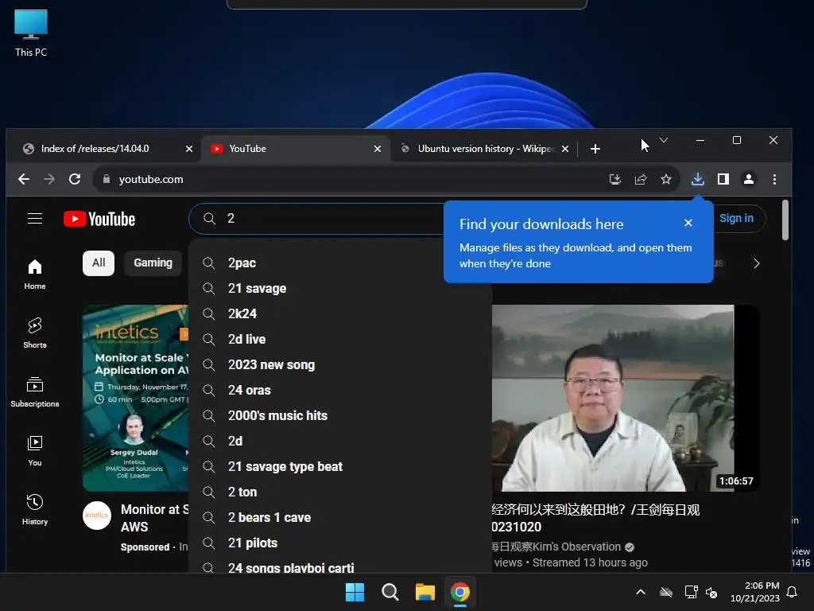Open History in the sidebar
The width and height of the screenshot is (814, 611).
pyautogui.click(x=35, y=510)
